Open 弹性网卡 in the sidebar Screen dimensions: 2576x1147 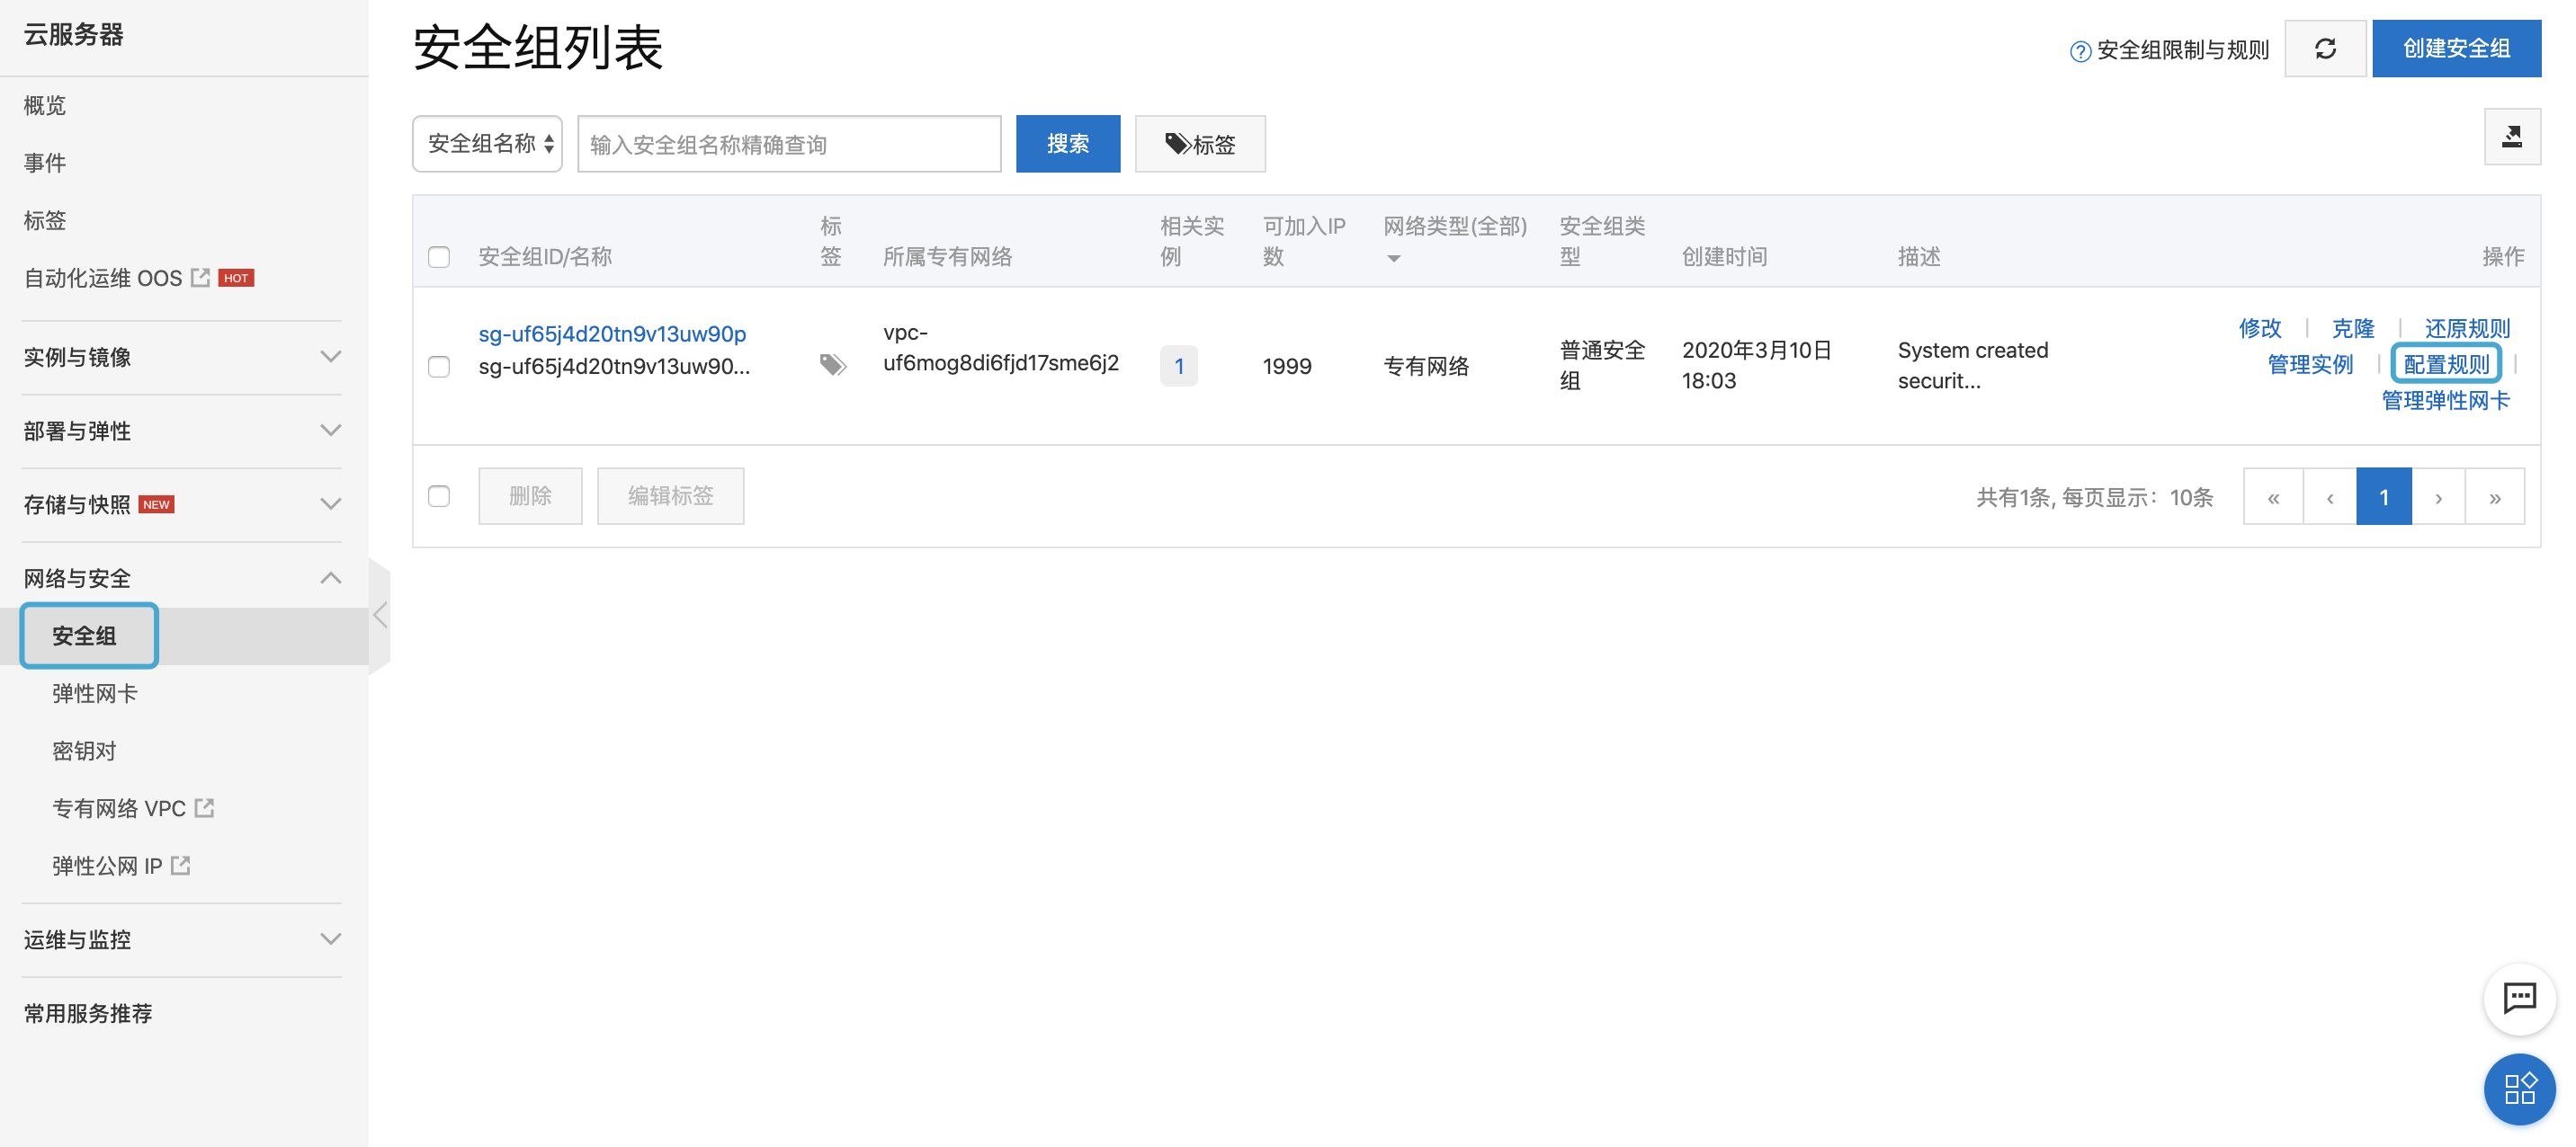coord(95,693)
